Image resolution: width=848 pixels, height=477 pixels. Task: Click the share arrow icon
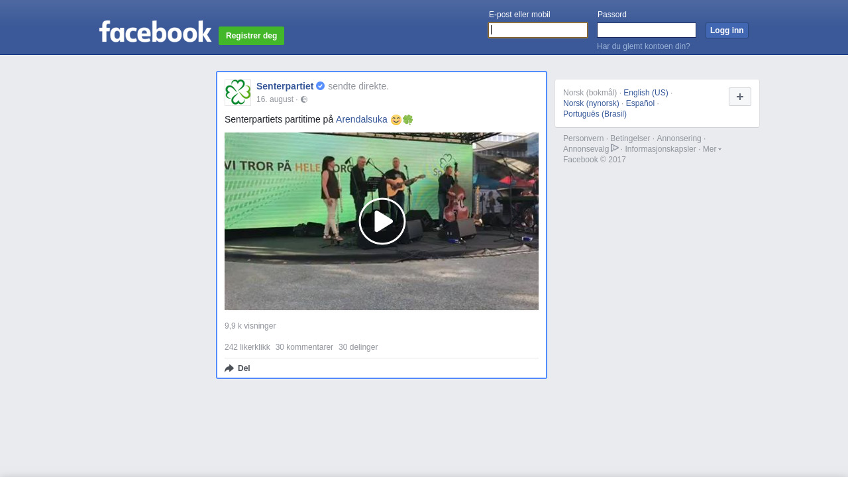point(229,368)
